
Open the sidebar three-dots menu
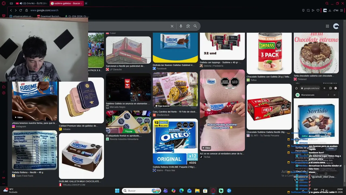tap(4, 183)
